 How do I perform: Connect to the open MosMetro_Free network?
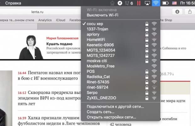click(x=120, y=66)
